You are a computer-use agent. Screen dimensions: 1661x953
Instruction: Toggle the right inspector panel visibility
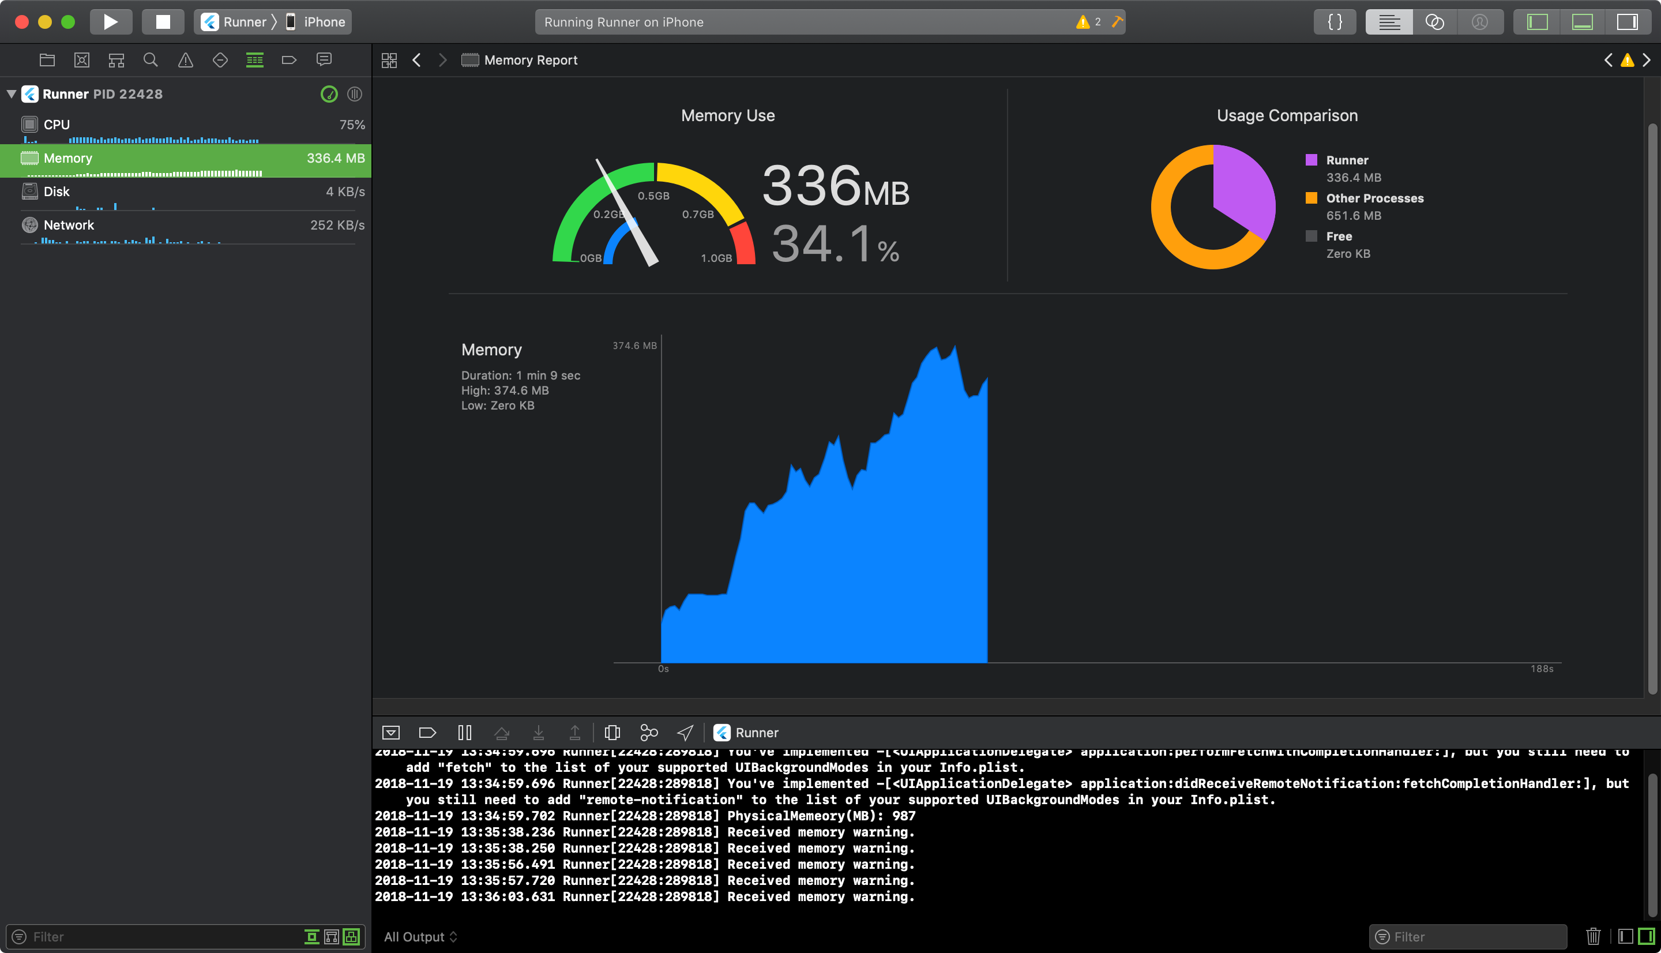(x=1627, y=21)
